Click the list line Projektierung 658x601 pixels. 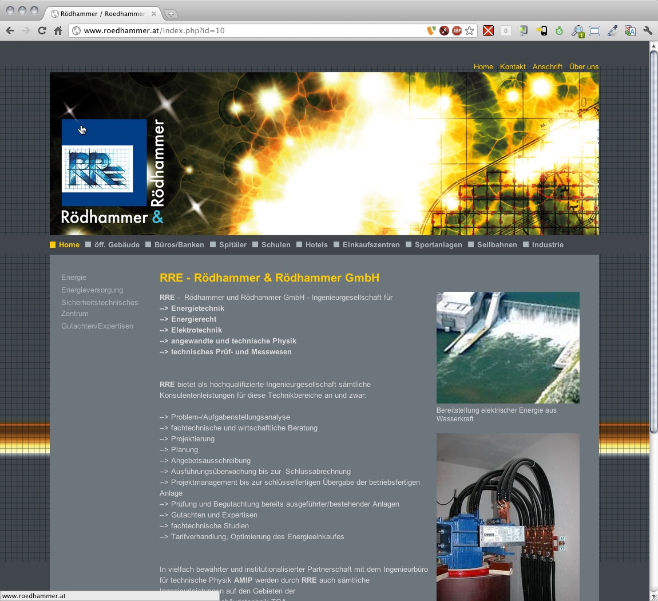(x=187, y=439)
